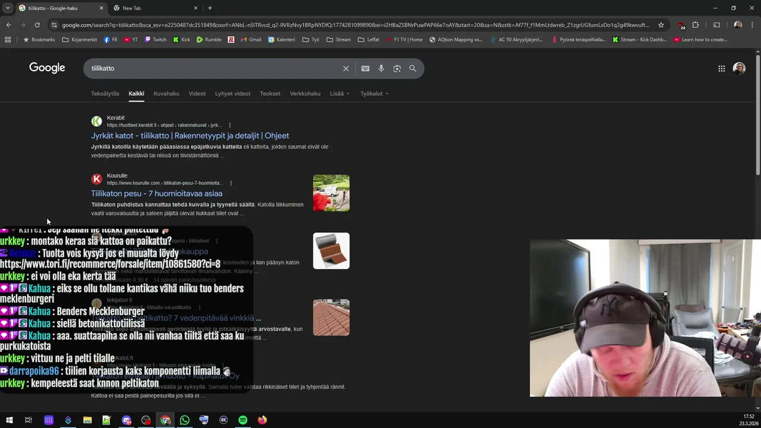Switch to the Teokset tab

pyautogui.click(x=270, y=93)
